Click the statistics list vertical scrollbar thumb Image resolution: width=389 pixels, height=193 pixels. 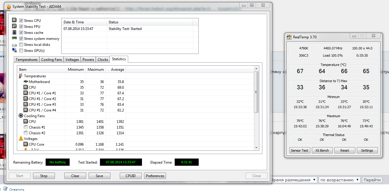[256, 92]
